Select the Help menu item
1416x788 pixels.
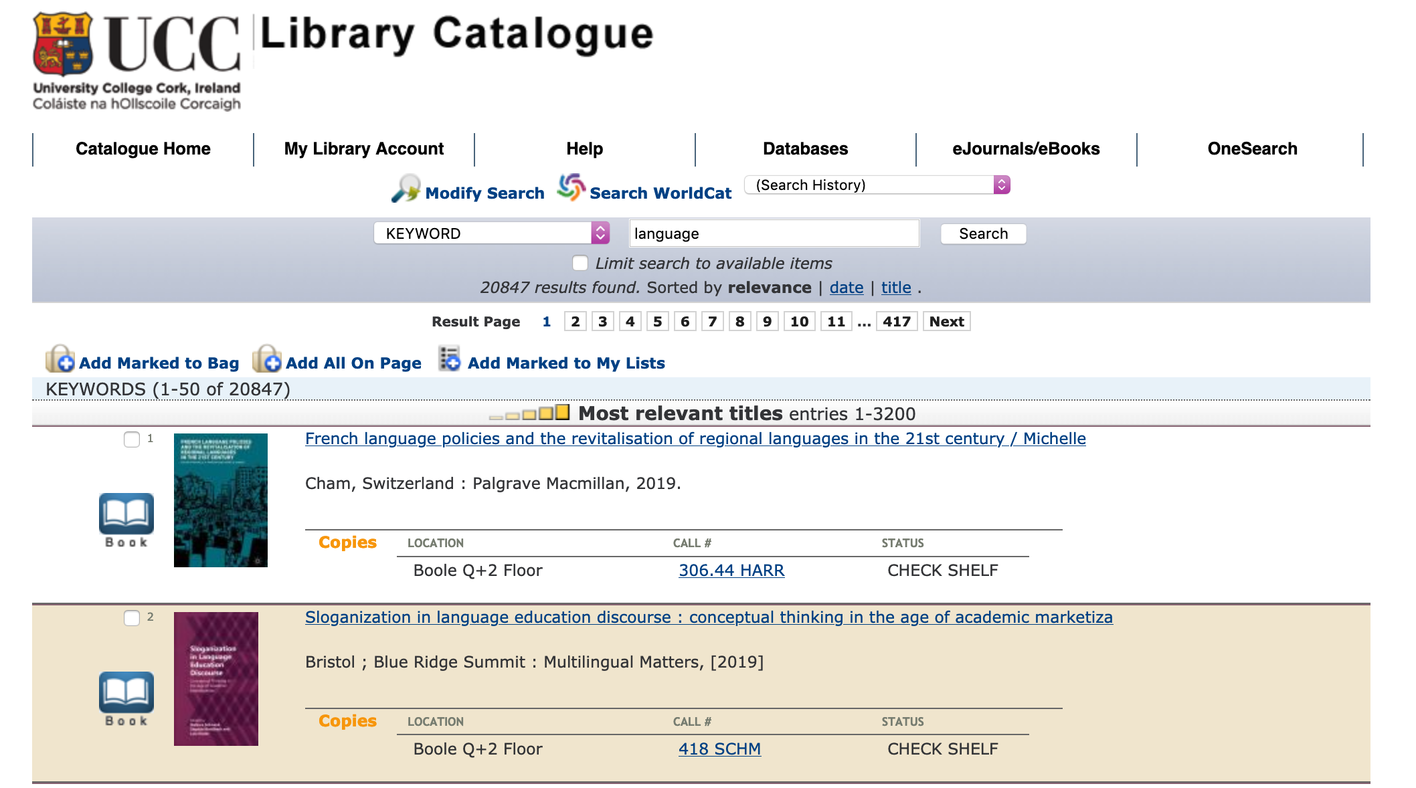[x=584, y=149]
